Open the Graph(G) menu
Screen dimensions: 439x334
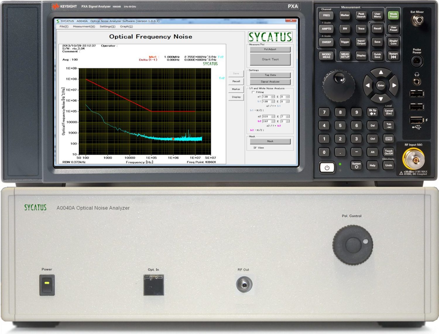[126, 27]
